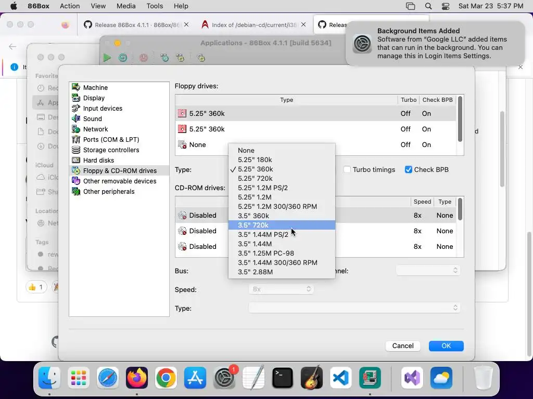Choose 5.25" 1.2M 300/360 RPM

click(282, 206)
